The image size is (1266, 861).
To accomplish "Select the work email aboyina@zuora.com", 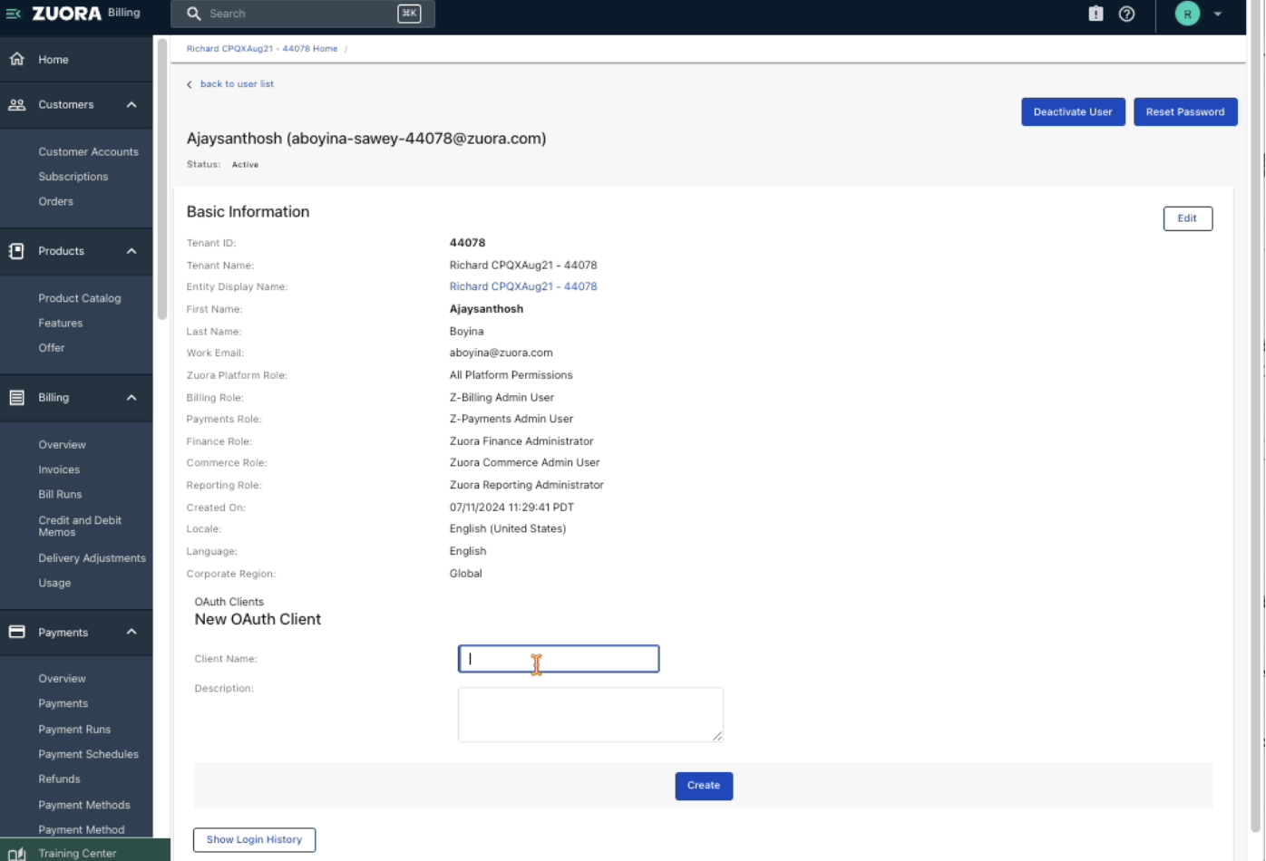I will pos(501,353).
